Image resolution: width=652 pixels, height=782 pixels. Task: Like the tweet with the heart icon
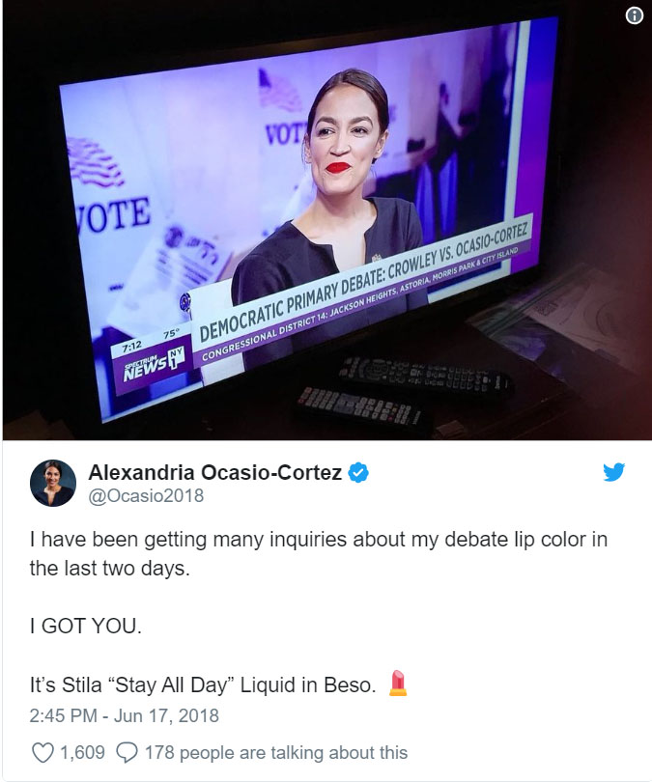43,753
